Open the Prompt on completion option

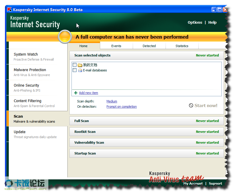122,107
